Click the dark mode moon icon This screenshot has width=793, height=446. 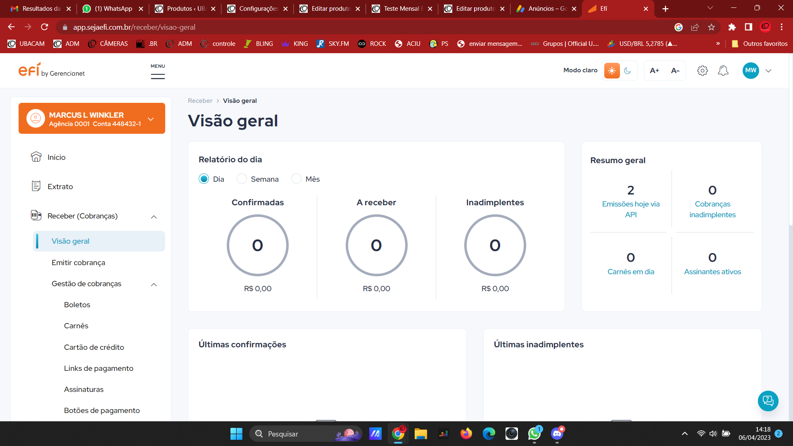coord(627,70)
